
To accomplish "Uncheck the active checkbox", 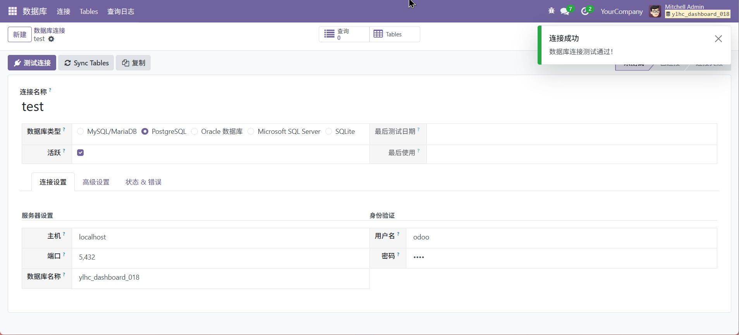I will 81,152.
